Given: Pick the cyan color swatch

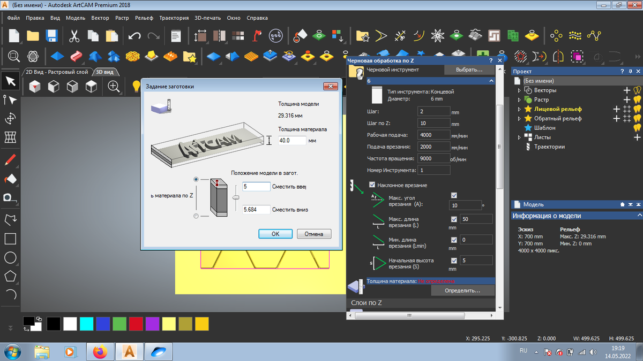Looking at the screenshot, I should click(x=87, y=324).
